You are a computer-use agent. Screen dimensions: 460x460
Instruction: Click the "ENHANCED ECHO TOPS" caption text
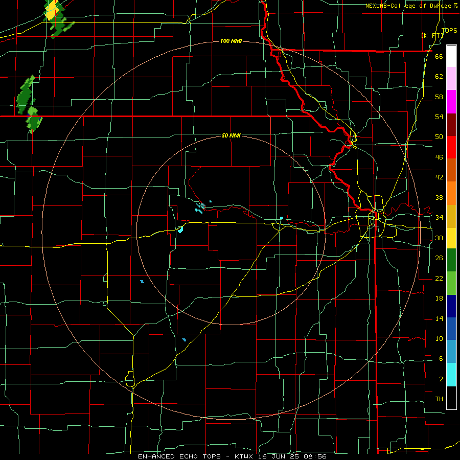(x=179, y=456)
